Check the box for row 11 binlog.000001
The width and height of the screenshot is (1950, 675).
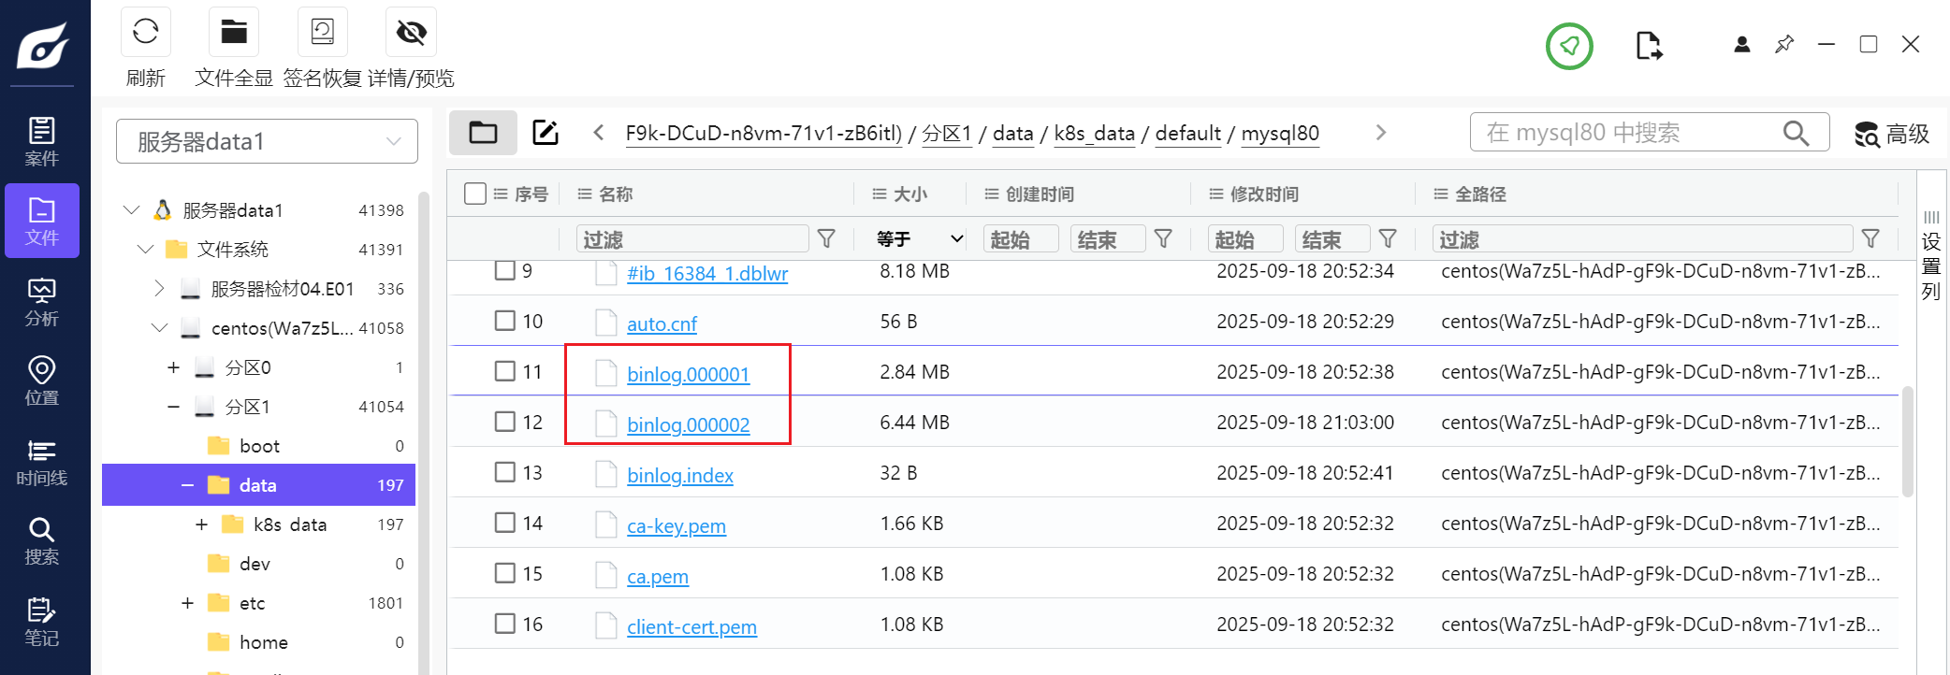[x=505, y=371]
